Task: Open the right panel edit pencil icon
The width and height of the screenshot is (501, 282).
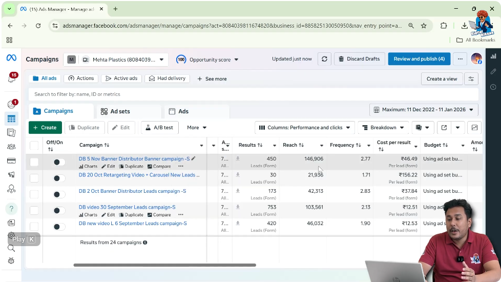Action: [494, 72]
